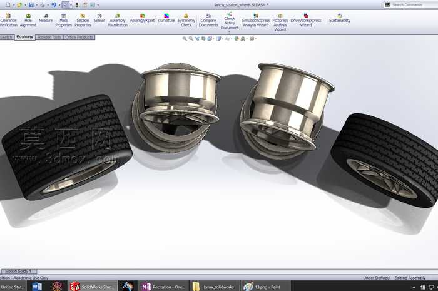
Task: Select the Measure tool
Action: (x=46, y=18)
